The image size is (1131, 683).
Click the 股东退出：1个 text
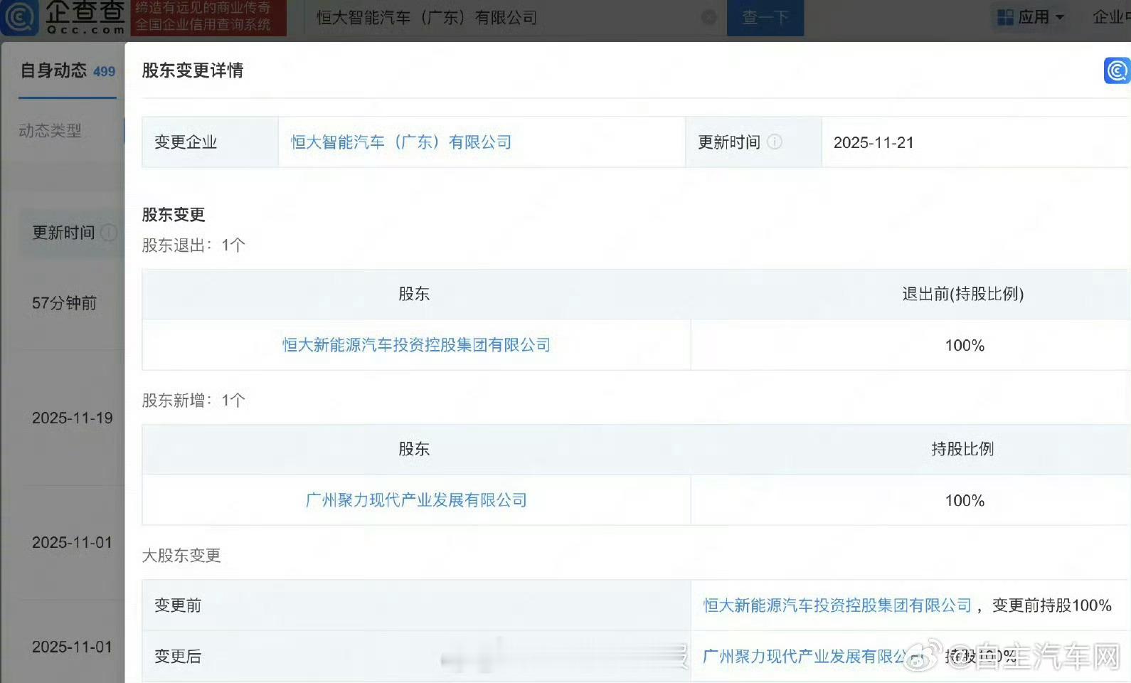coord(193,245)
